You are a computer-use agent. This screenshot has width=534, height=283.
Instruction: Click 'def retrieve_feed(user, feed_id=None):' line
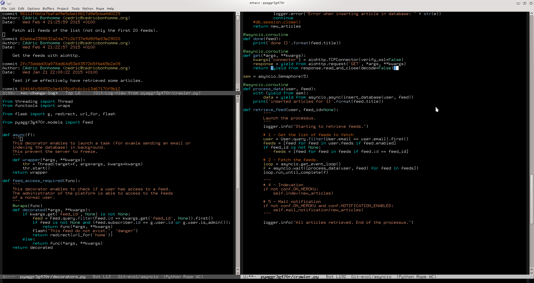(x=291, y=110)
